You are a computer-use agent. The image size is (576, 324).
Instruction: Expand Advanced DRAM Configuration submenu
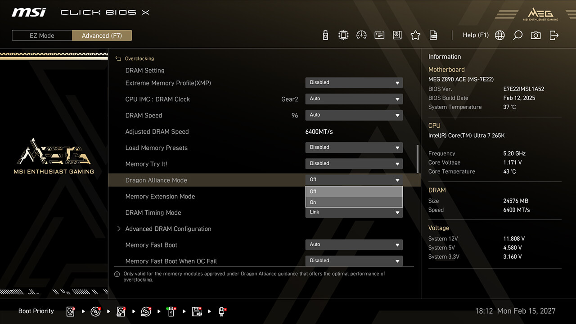[x=168, y=229]
